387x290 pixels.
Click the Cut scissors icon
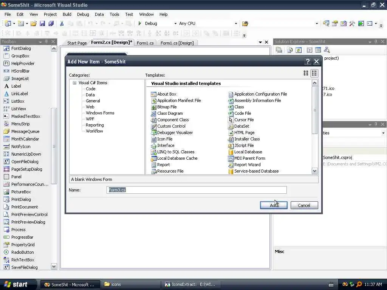62,23
